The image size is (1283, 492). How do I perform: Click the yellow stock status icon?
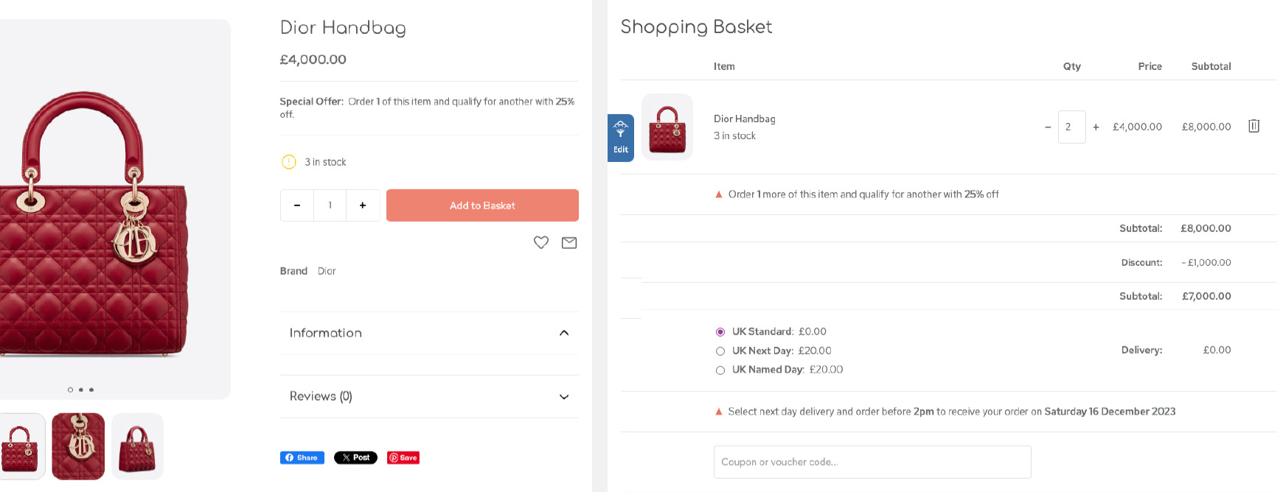(x=289, y=162)
